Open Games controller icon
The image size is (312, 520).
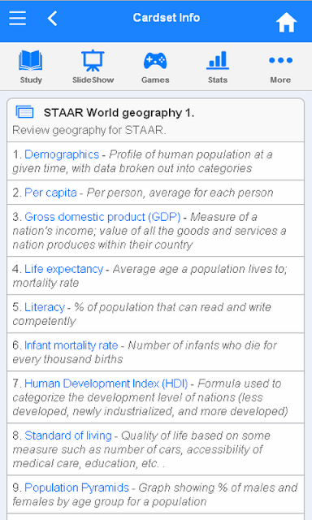[x=155, y=61]
